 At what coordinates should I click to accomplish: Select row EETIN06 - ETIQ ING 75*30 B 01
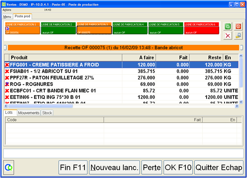pos(121,97)
